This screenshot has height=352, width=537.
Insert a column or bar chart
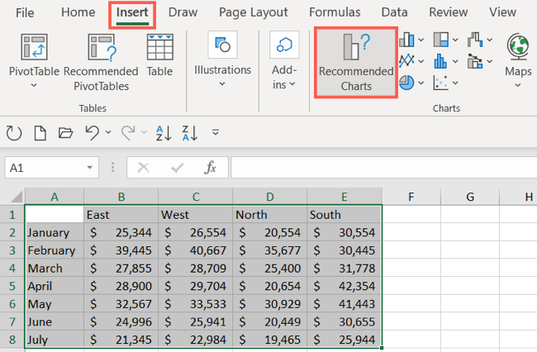[x=407, y=40]
